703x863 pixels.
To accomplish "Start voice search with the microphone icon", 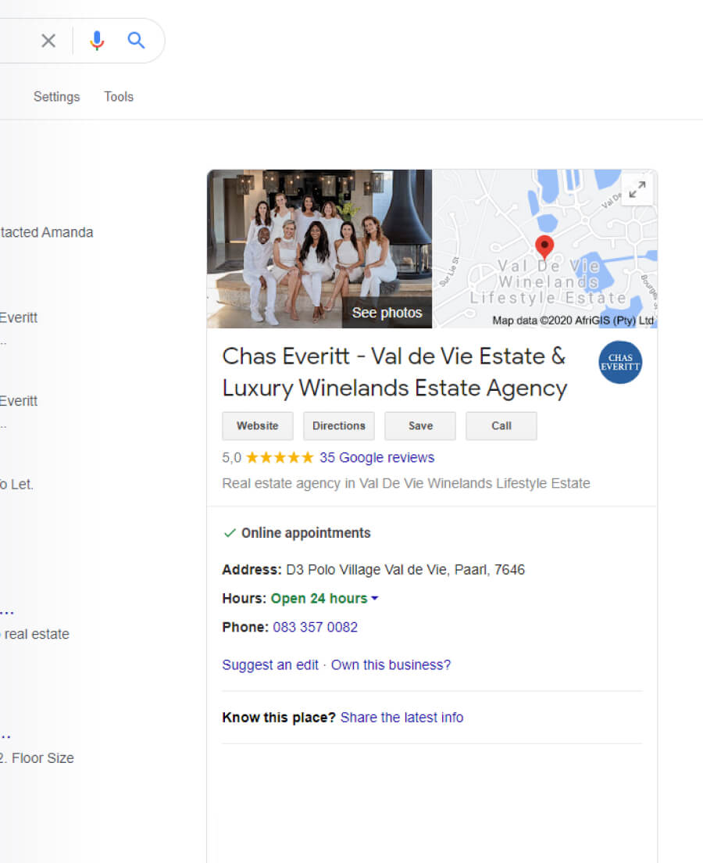I will 97,41.
